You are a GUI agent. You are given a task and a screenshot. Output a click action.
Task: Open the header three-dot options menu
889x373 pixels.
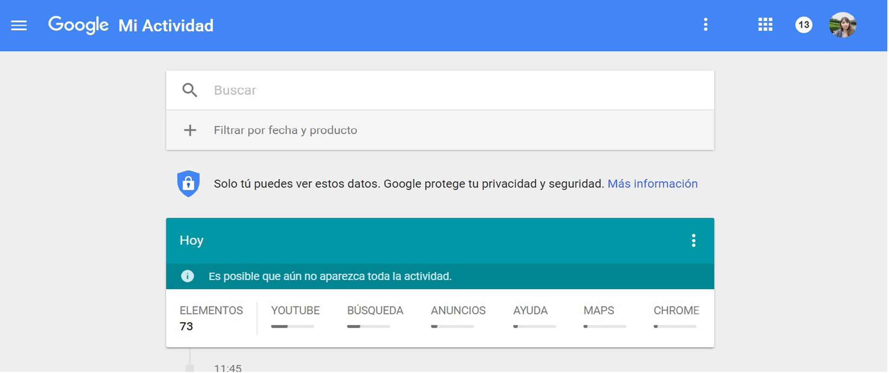coord(706,25)
